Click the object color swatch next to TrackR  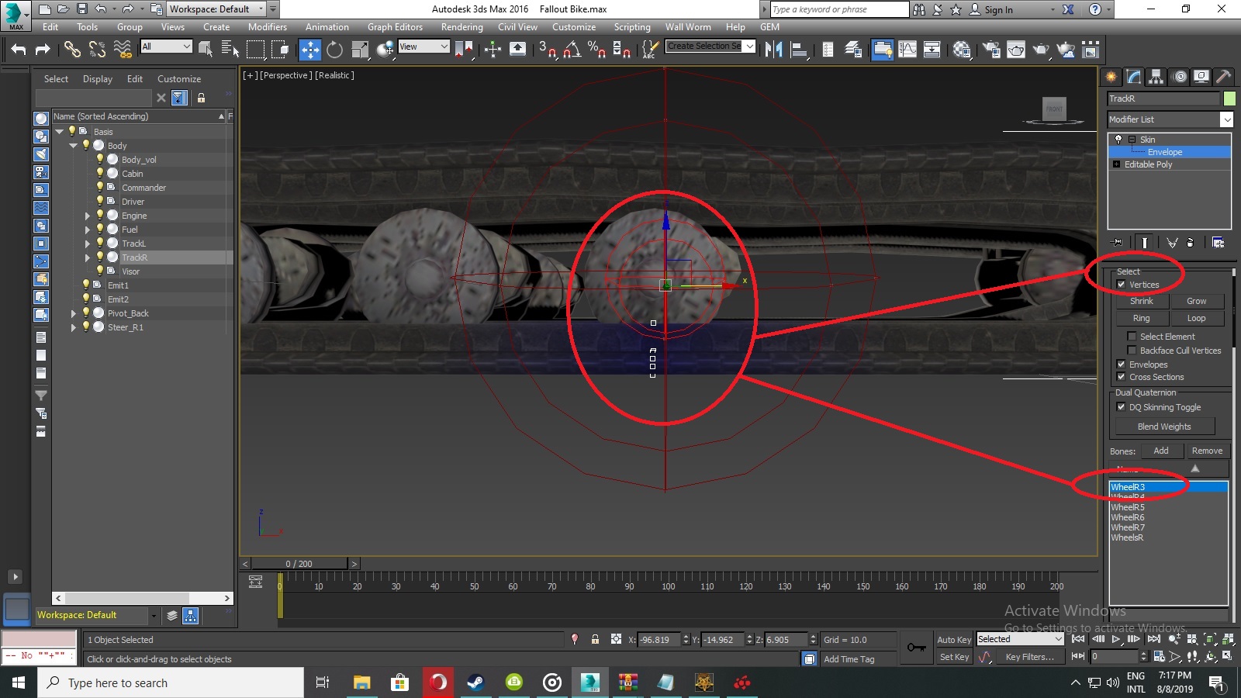1229,98
